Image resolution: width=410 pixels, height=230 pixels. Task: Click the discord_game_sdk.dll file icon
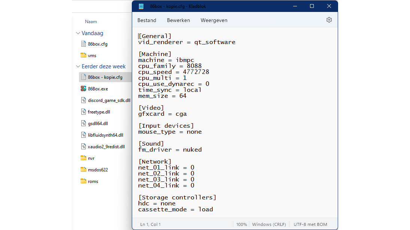[83, 100]
